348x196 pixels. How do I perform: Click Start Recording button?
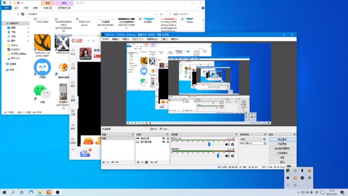pyautogui.click(x=282, y=144)
